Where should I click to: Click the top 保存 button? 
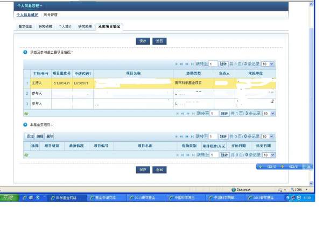coord(143,41)
